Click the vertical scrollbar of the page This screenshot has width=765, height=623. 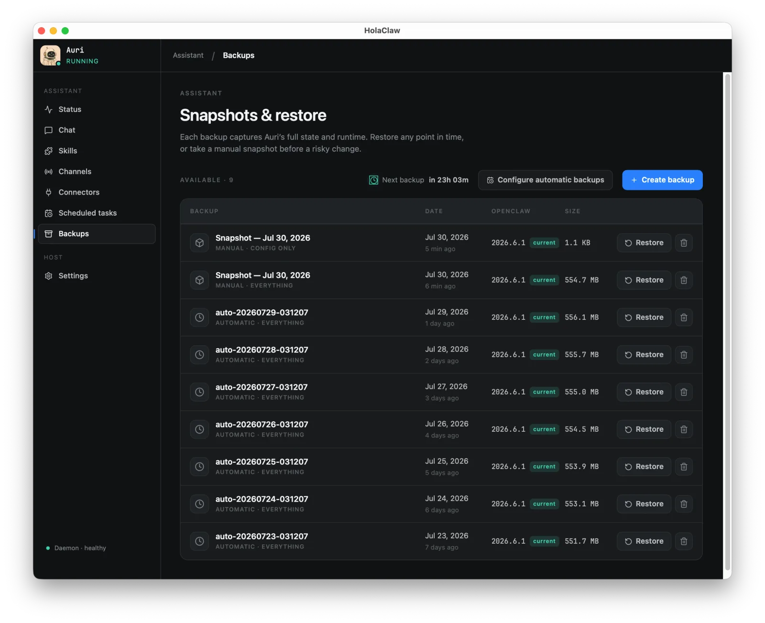[x=728, y=321]
